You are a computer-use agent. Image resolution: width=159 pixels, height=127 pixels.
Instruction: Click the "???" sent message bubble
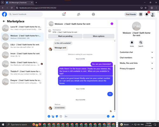[110, 94]
